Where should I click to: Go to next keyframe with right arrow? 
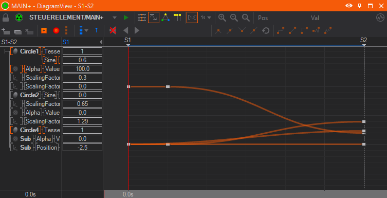click(137, 31)
